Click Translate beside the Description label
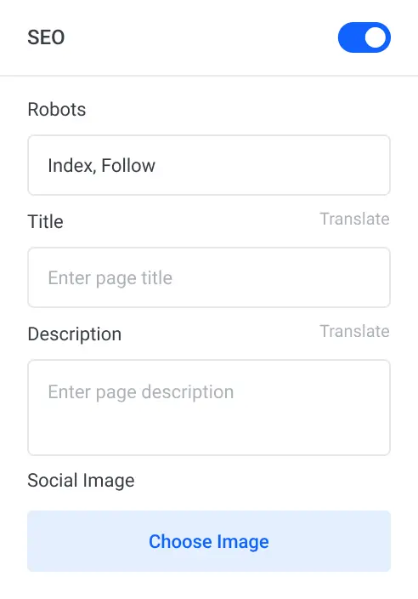The height and width of the screenshot is (599, 418). (x=354, y=332)
